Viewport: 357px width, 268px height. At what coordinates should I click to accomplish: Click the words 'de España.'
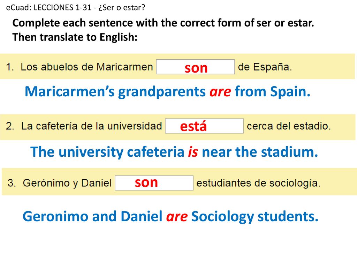pyautogui.click(x=265, y=67)
